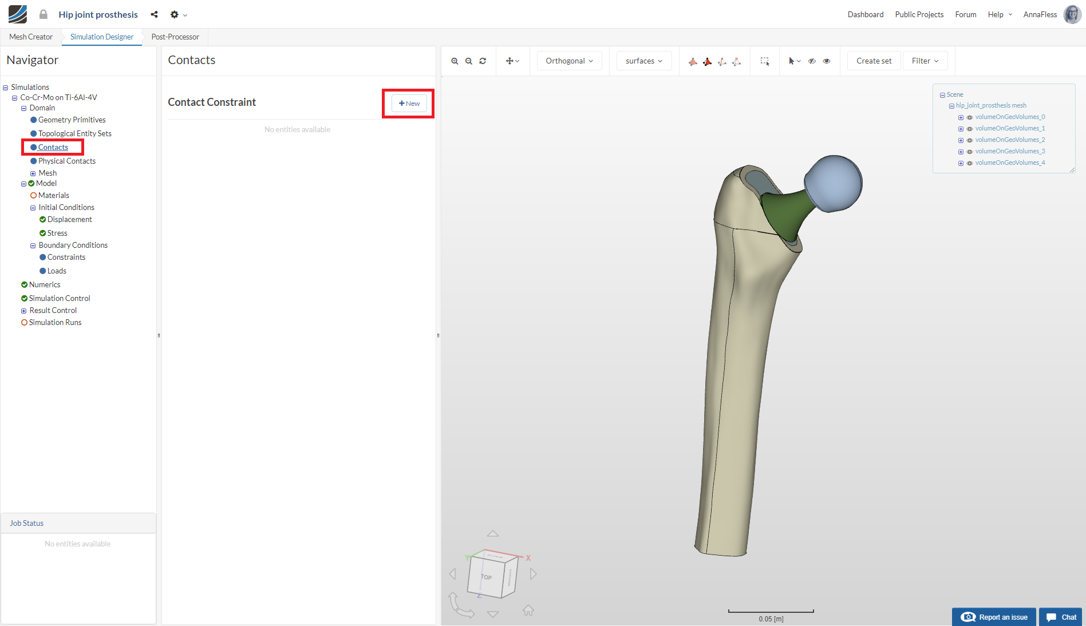1086x626 pixels.
Task: Switch to the Post-Processor tab
Action: 175,37
